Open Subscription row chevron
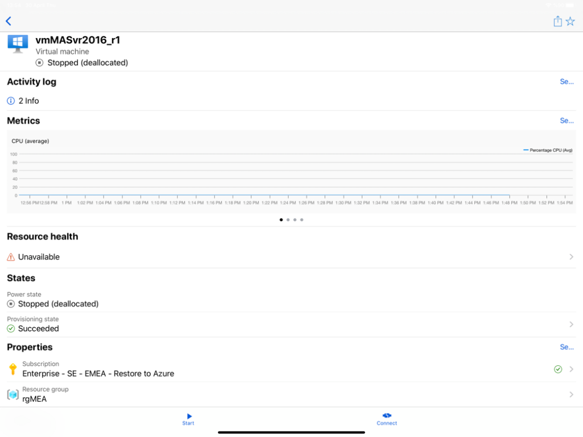Viewport: 583px width, 437px height. point(571,369)
